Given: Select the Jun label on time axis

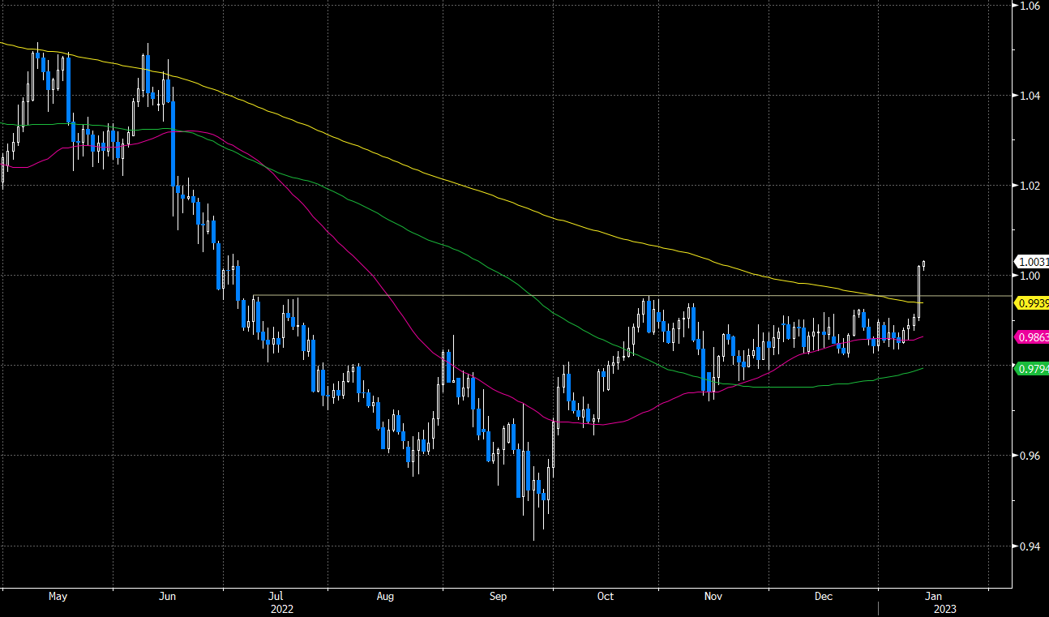Looking at the screenshot, I should coord(167,596).
